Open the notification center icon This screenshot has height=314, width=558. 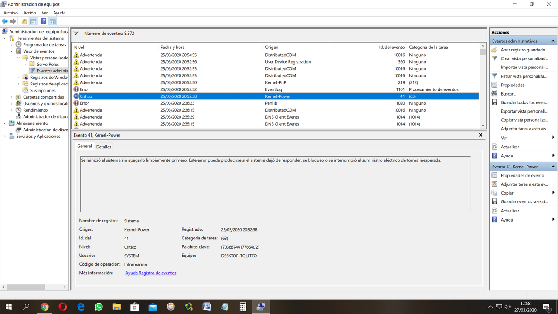[546, 307]
